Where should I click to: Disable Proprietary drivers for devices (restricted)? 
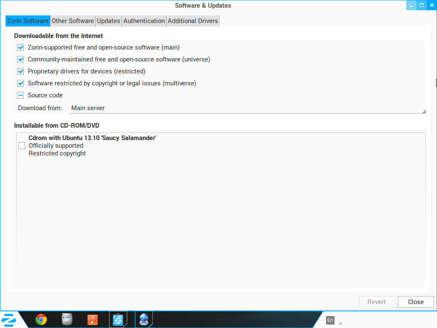tap(20, 71)
